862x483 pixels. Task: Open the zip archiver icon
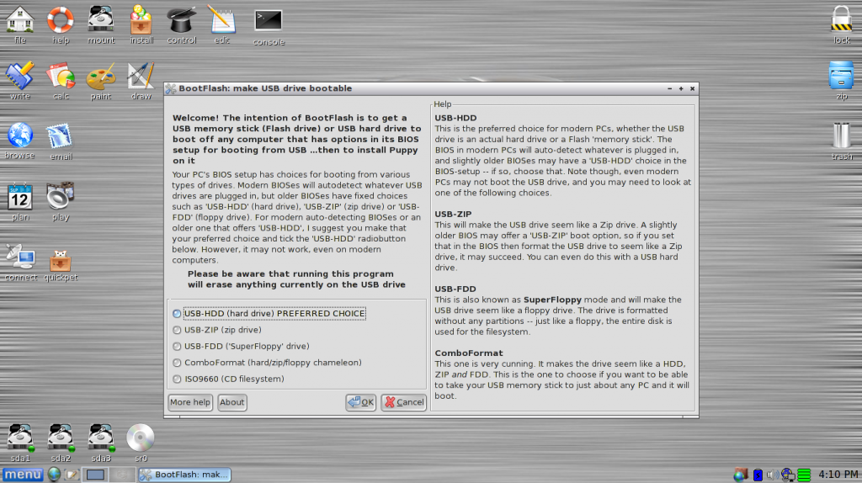[x=841, y=76]
